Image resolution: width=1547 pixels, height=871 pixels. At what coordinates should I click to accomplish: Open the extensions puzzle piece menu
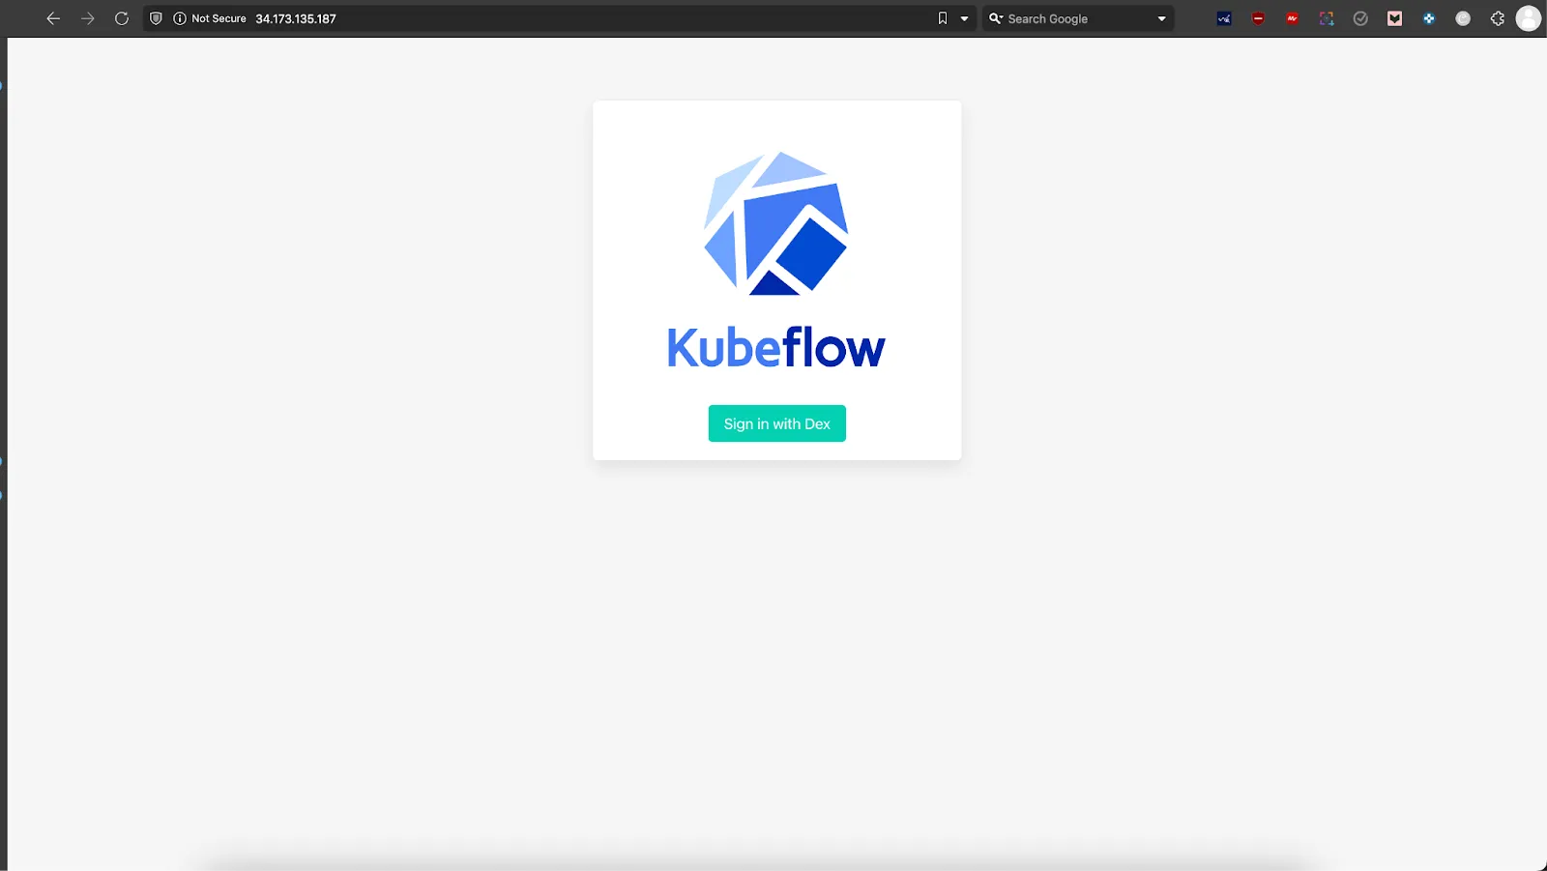(1498, 18)
